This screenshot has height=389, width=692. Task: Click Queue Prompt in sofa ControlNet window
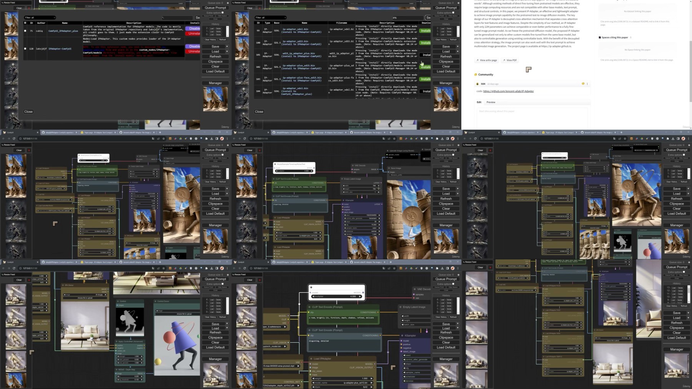215,279
